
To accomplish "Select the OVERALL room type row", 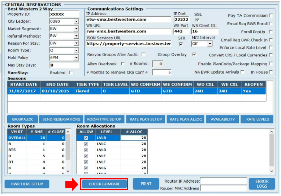I will (x=36, y=138).
